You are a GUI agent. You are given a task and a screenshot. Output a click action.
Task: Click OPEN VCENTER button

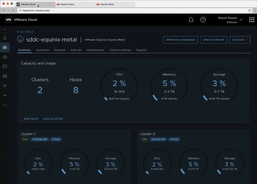214,40
